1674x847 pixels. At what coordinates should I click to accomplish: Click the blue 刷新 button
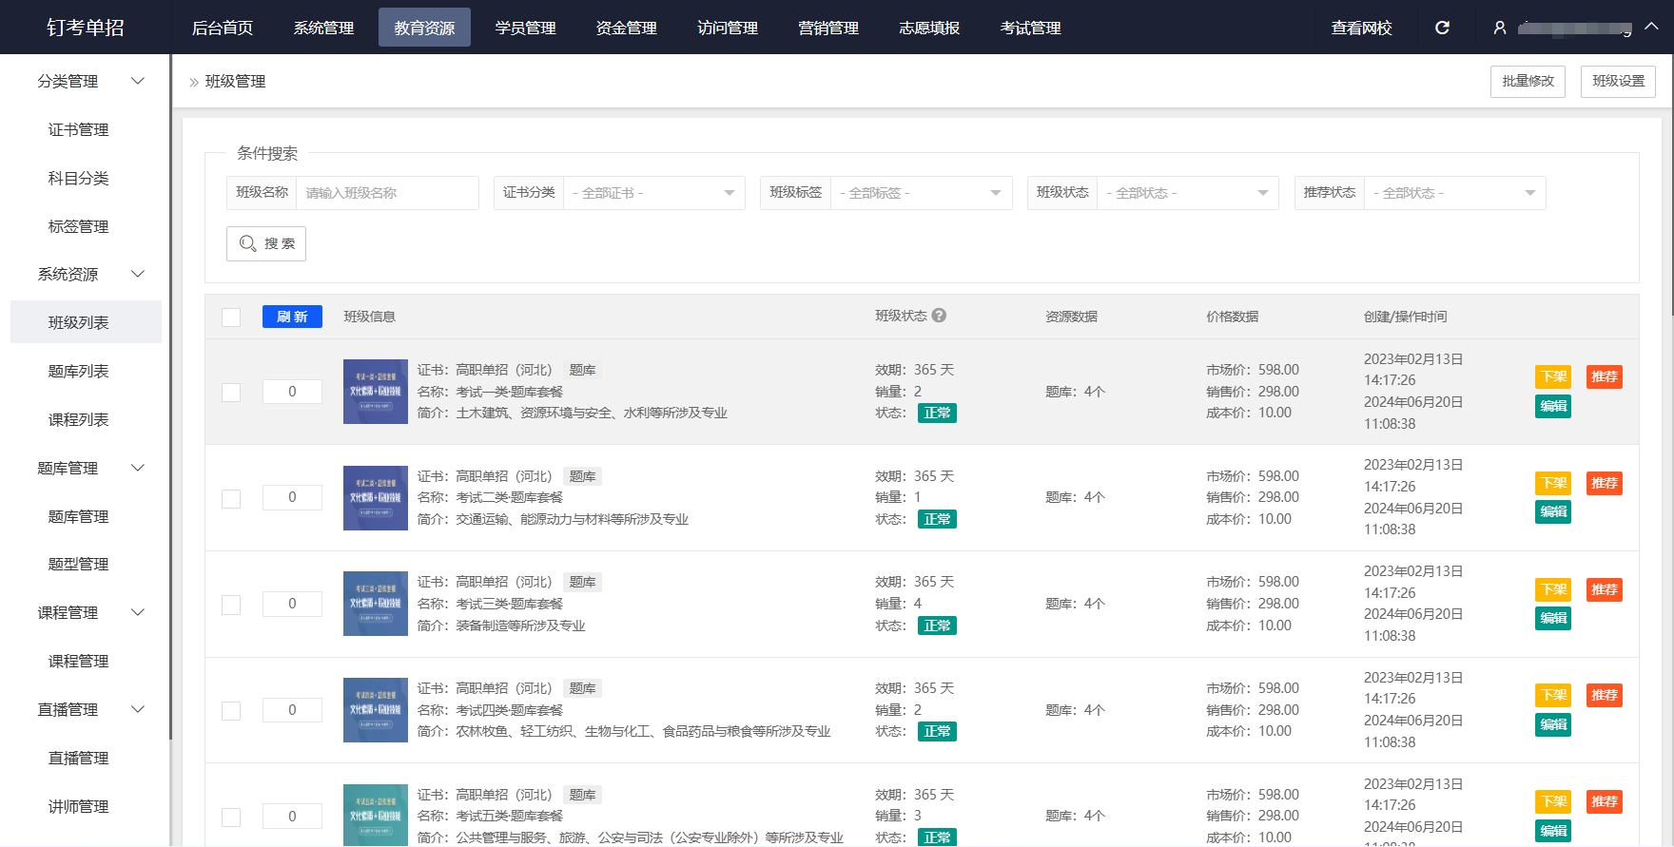click(292, 317)
